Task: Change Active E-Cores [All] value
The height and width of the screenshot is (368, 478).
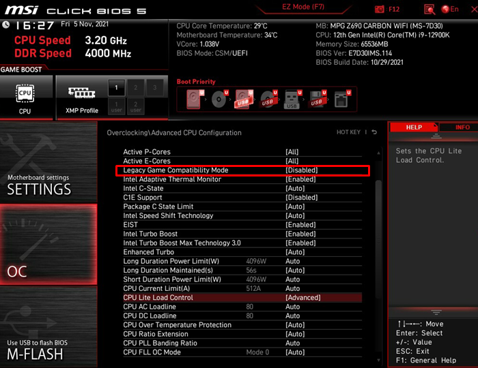Action: point(292,162)
